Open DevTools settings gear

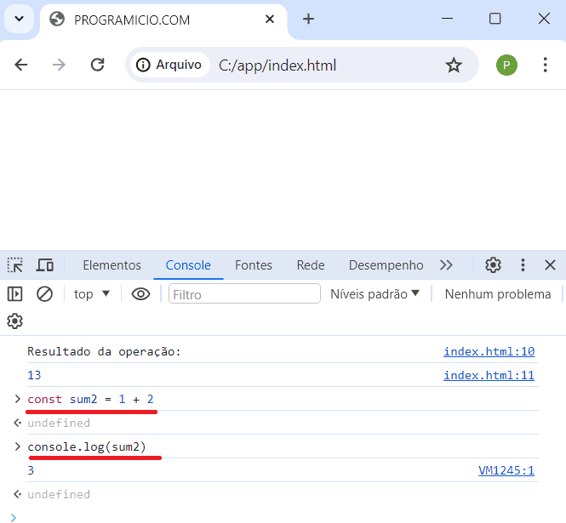click(493, 265)
